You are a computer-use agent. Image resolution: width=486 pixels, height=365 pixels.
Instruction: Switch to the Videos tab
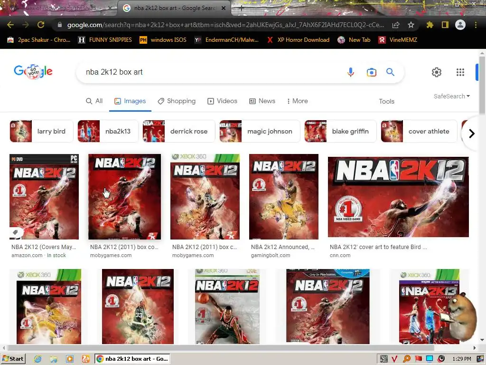coord(223,101)
